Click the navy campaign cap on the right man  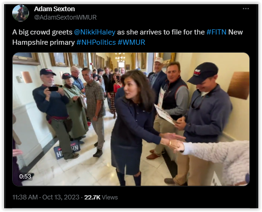click(203, 73)
